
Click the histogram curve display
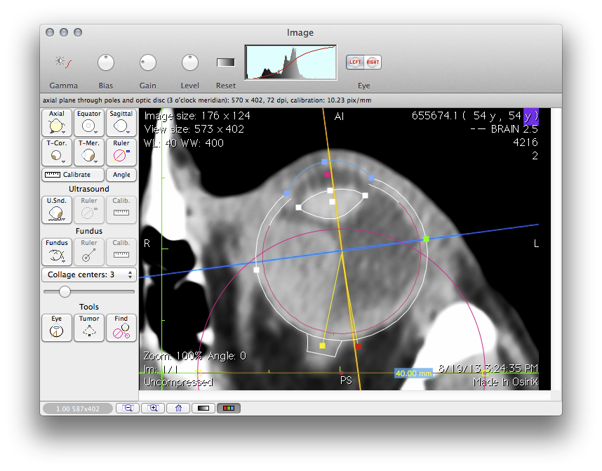point(290,62)
